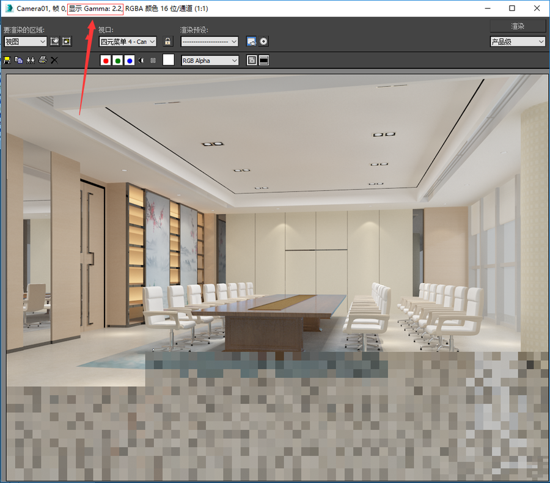Toggle the Lock to Viewport padlock
The width and height of the screenshot is (550, 483).
point(168,42)
